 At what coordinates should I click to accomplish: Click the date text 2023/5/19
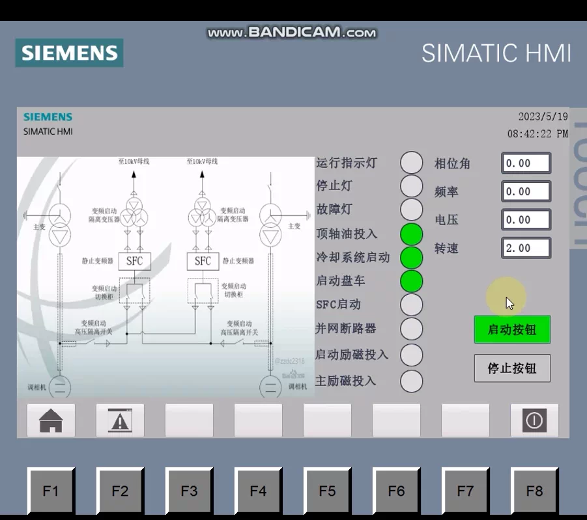click(543, 116)
